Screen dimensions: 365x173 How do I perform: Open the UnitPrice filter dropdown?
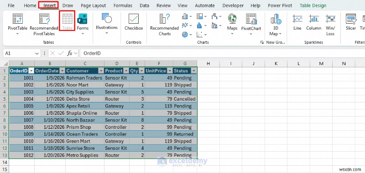170,71
